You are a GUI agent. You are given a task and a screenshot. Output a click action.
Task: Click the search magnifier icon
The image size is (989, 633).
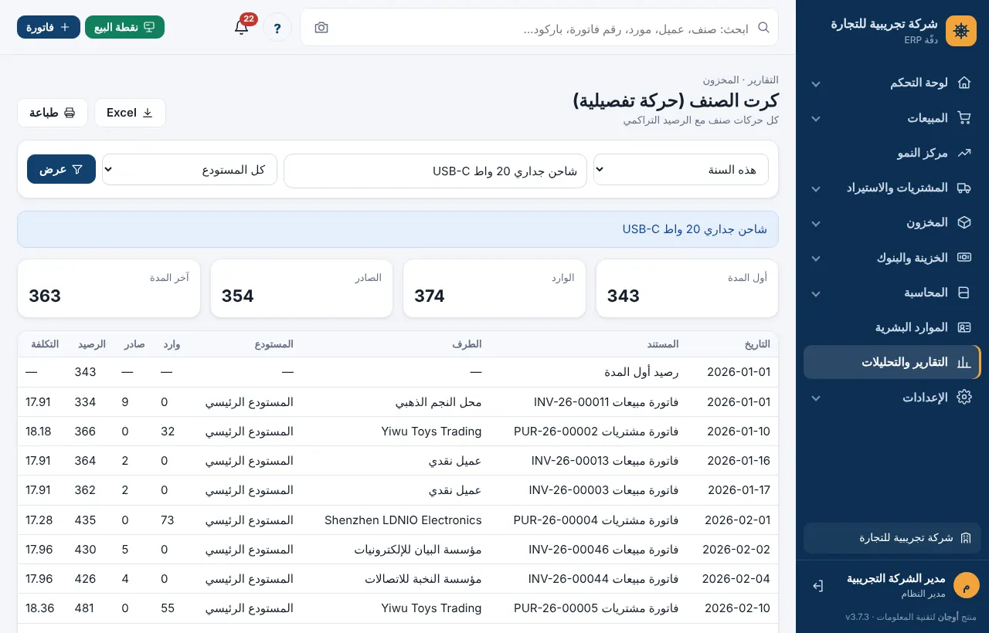(763, 28)
